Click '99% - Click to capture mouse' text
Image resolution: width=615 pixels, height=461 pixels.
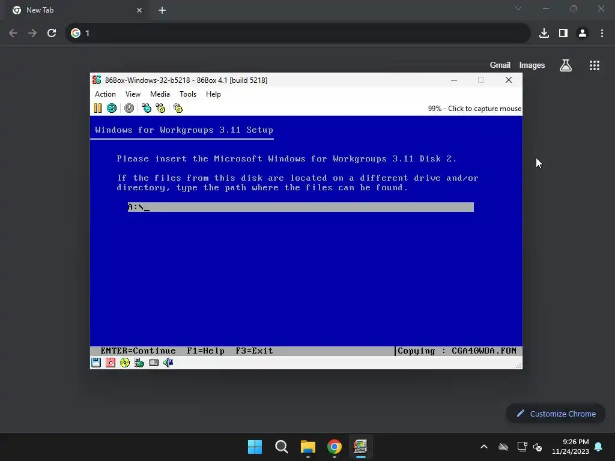(474, 109)
